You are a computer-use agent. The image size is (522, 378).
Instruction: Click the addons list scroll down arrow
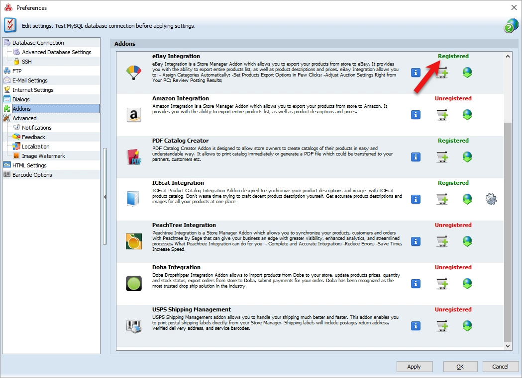(508, 346)
